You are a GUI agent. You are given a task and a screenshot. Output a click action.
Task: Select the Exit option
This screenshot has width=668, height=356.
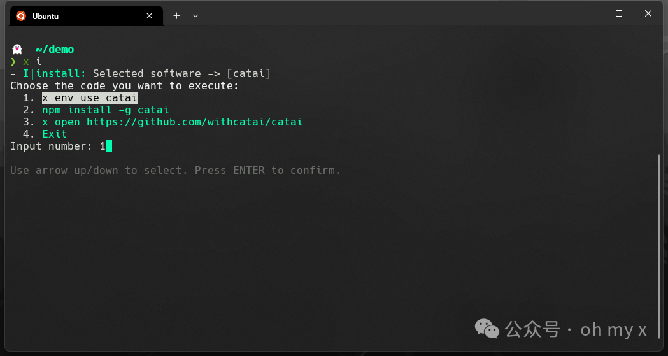tap(54, 134)
